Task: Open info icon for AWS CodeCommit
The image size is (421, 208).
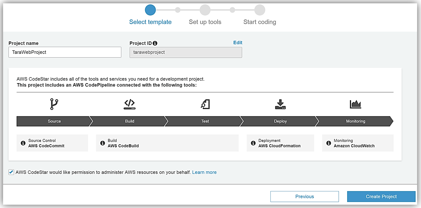Action: click(x=23, y=143)
